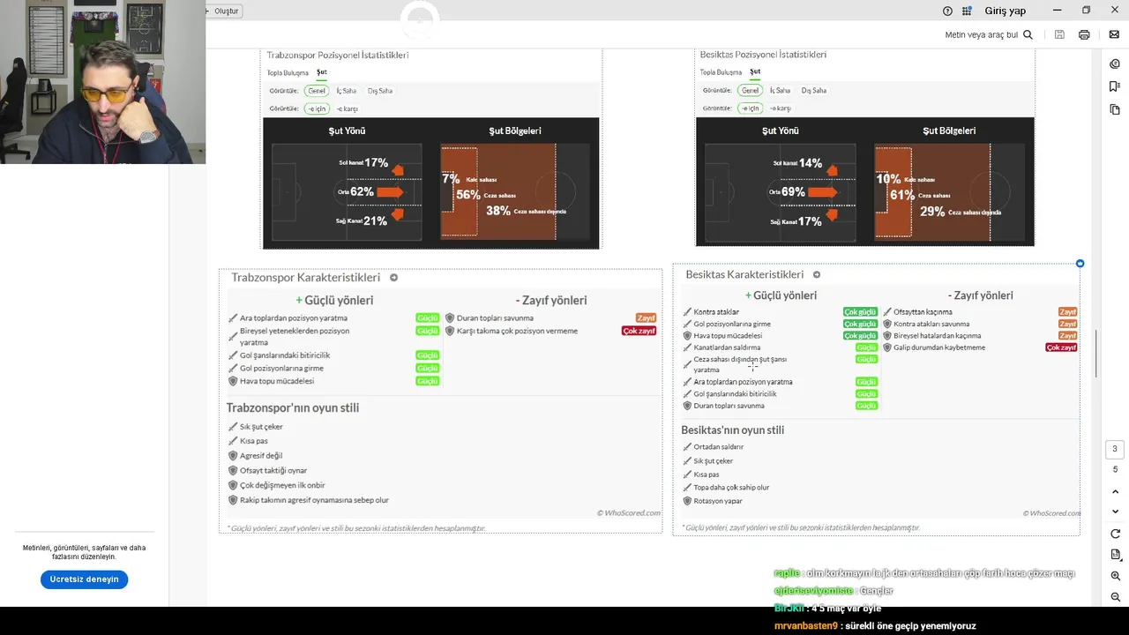Click 'Trabzonspor'nın oyun stili' heading
The image size is (1129, 635).
pos(292,407)
